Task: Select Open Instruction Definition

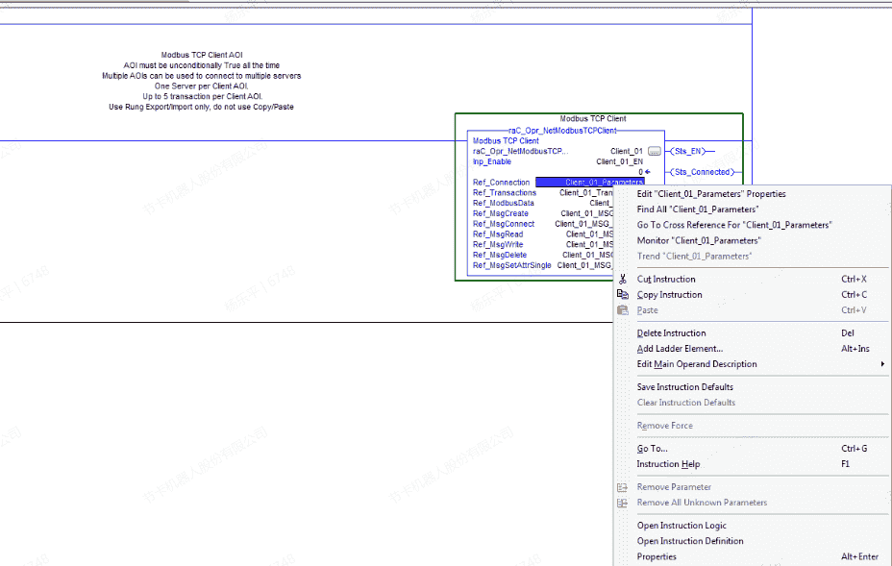Action: pos(689,541)
